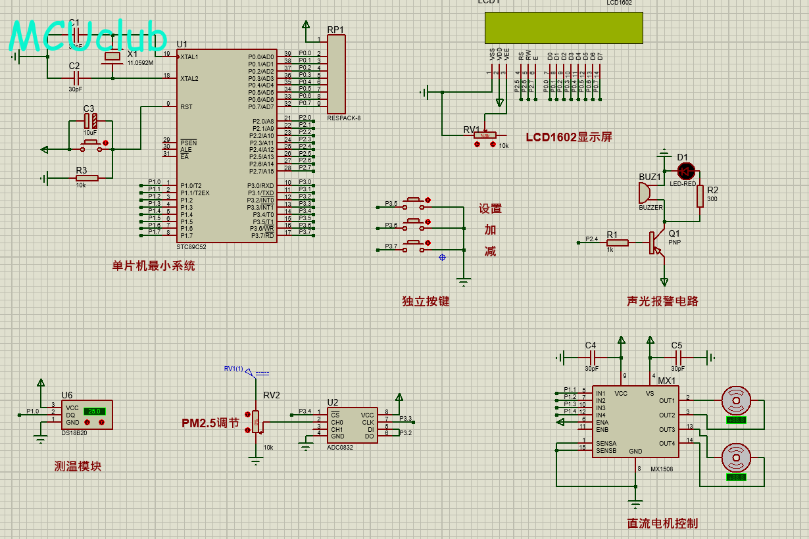The image size is (809, 539).
Task: Lower RV2 potentiometer using lower red dot
Action: point(247,429)
